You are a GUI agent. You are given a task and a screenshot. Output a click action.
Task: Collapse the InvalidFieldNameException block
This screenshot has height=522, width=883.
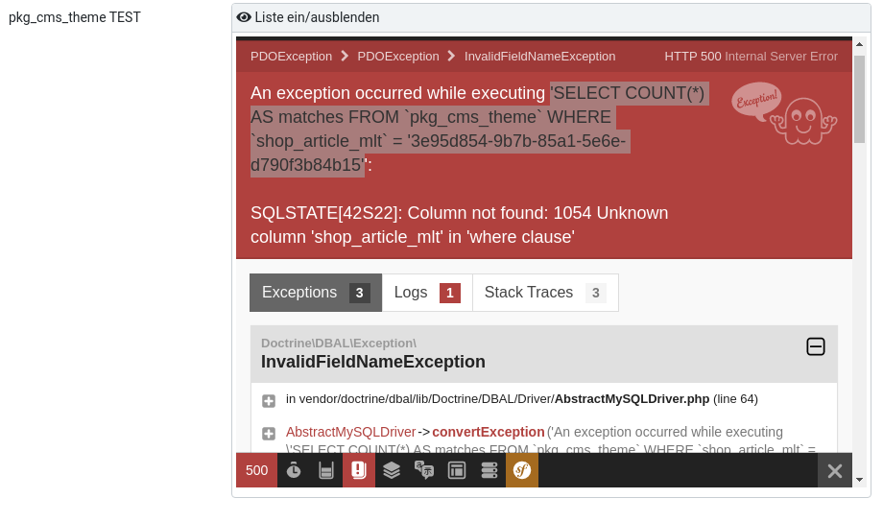pyautogui.click(x=816, y=346)
